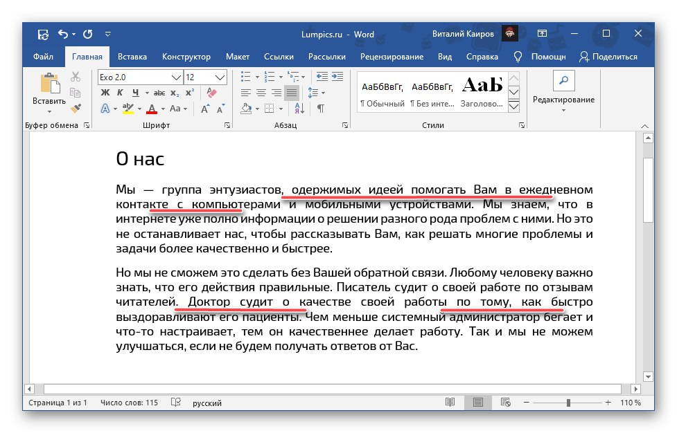Toggle italic formatting
This screenshot has width=677, height=433.
[120, 92]
